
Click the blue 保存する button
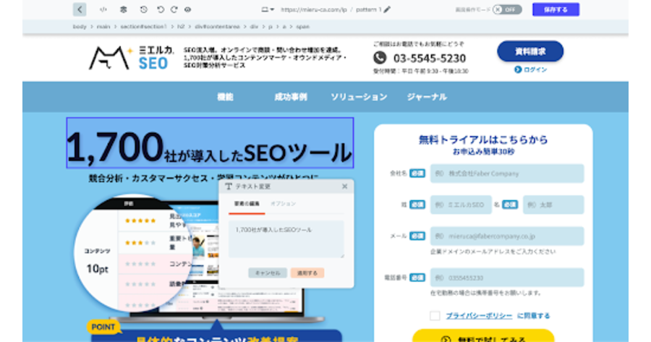click(556, 9)
